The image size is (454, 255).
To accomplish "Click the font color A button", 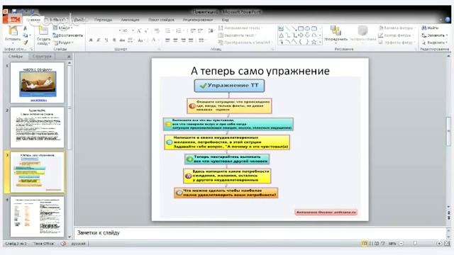I will pyautogui.click(x=154, y=40).
